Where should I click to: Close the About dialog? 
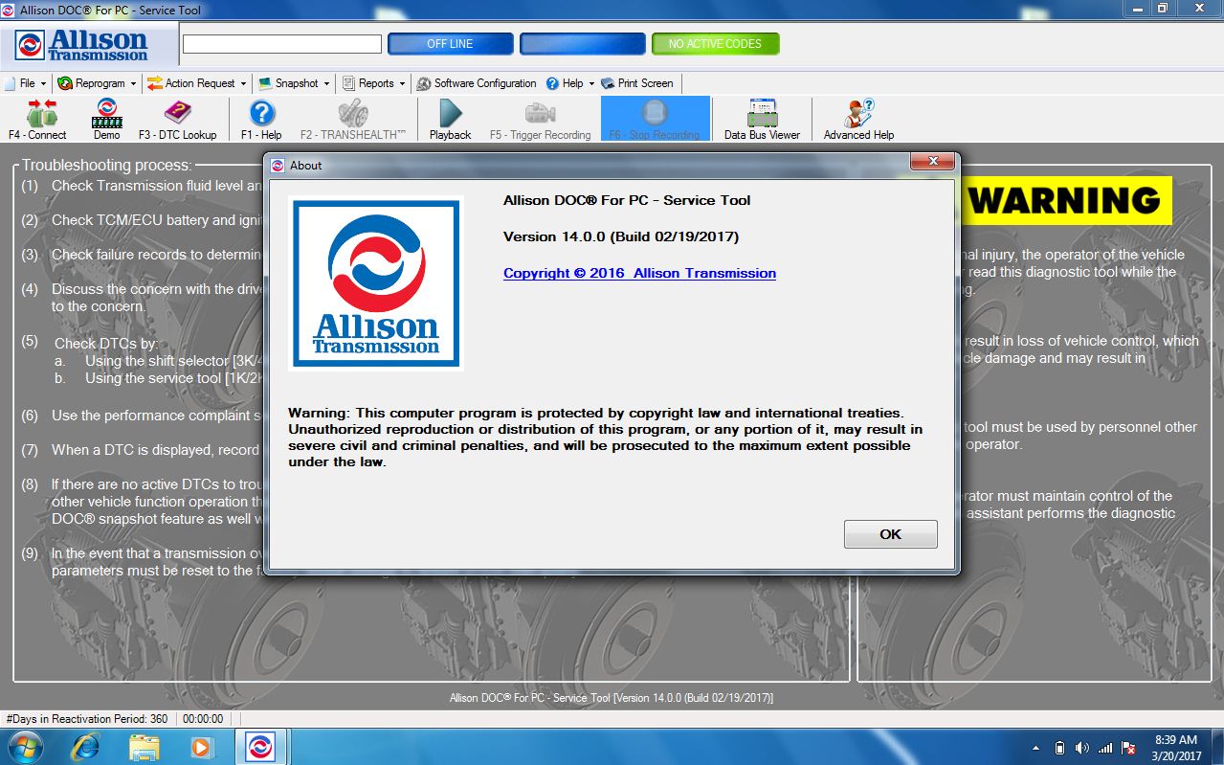click(931, 163)
